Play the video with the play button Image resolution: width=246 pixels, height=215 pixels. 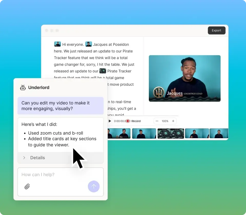pyautogui.click(x=110, y=121)
